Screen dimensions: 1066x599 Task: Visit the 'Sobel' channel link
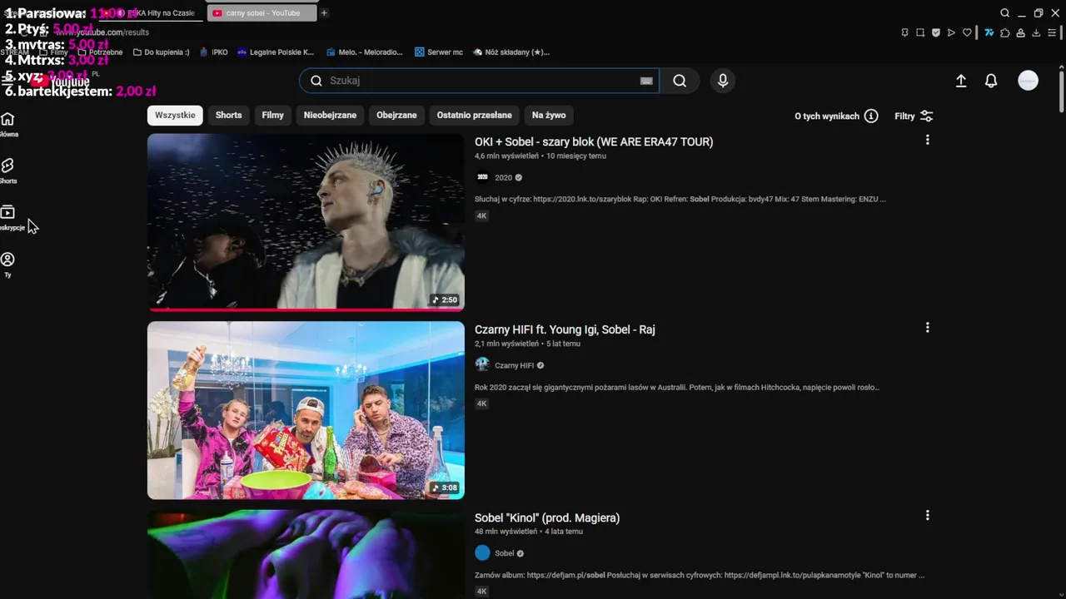(x=504, y=553)
